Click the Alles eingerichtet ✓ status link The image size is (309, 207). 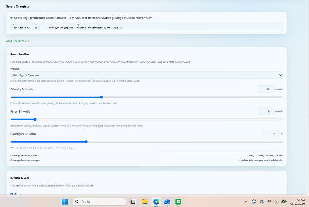18,41
